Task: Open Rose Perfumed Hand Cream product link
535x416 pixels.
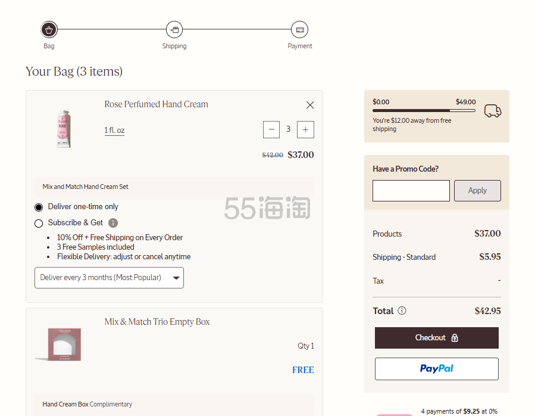Action: (156, 104)
